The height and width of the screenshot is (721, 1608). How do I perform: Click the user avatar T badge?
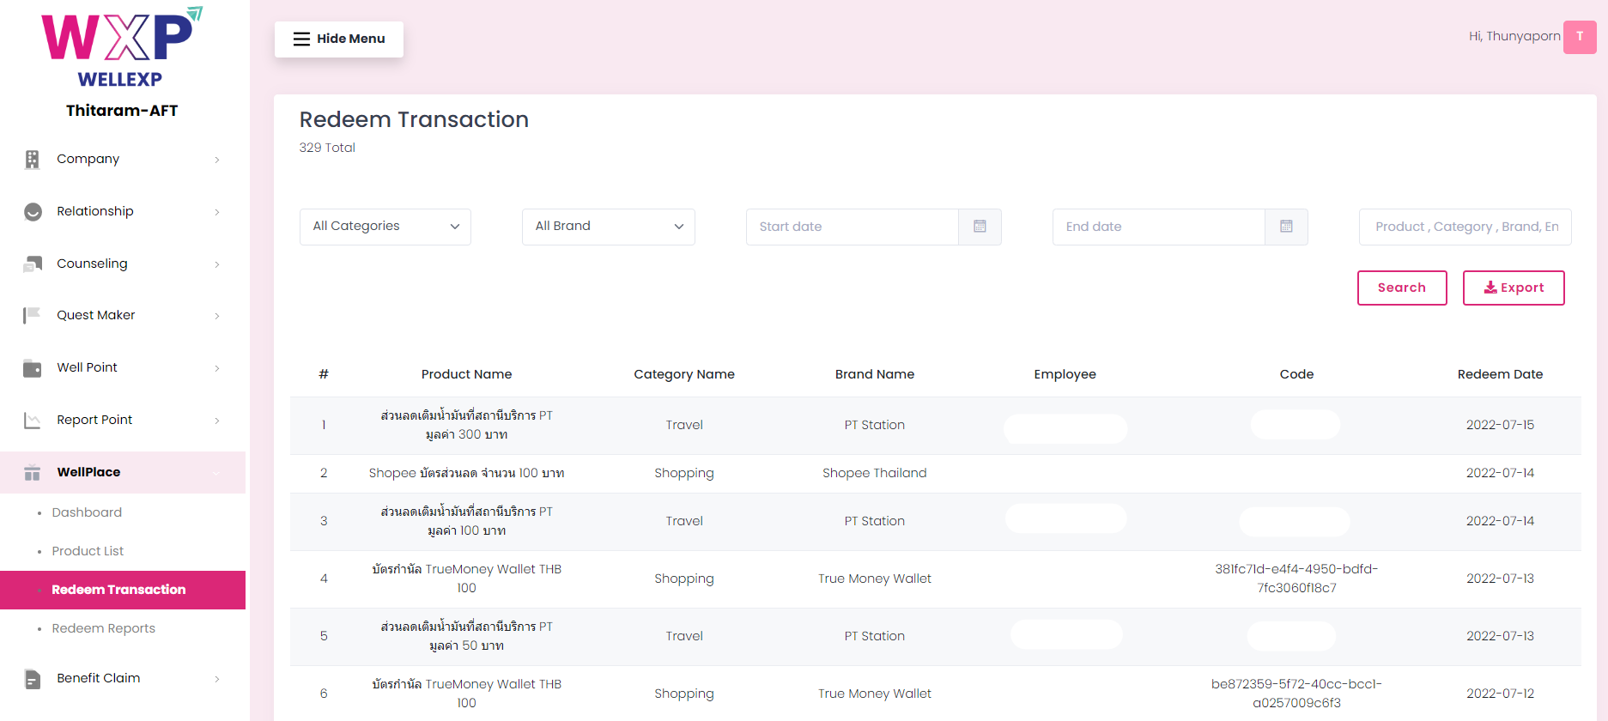point(1580,37)
